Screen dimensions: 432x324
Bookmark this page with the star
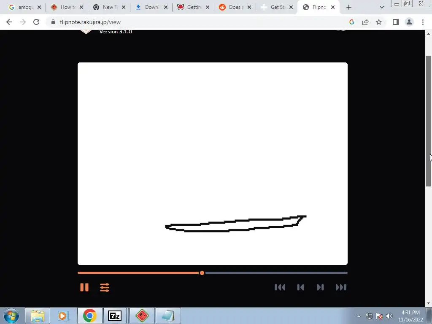(379, 22)
